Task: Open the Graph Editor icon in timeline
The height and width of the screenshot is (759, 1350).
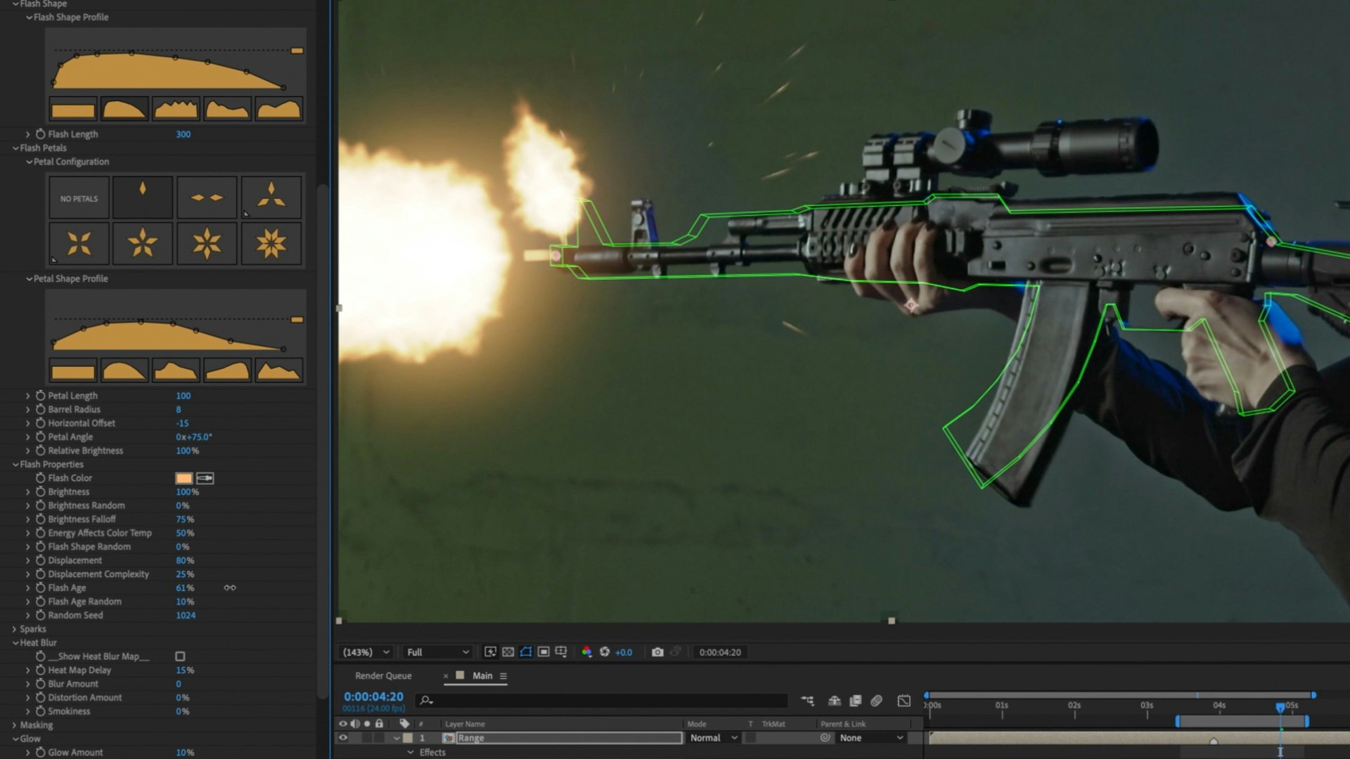Action: [x=904, y=701]
